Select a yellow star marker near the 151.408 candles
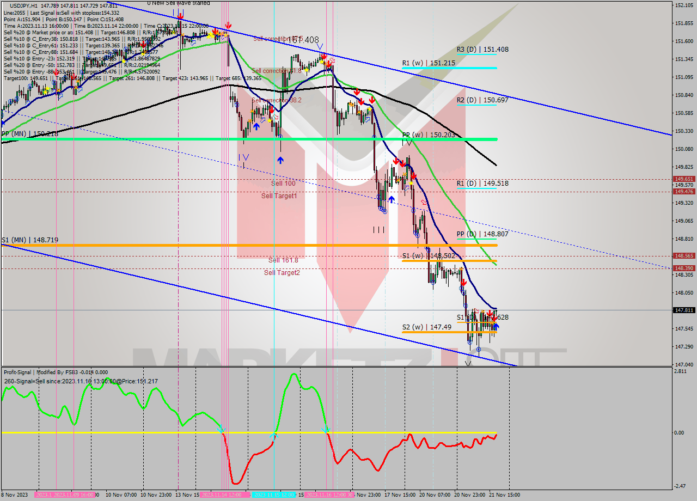 pos(321,62)
